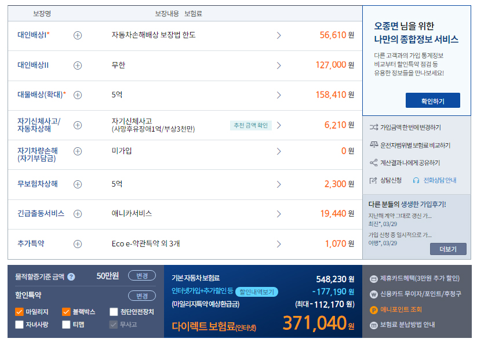This screenshot has width=477, height=342.
Task: Click 더보기 for more reviews
Action: click(448, 249)
